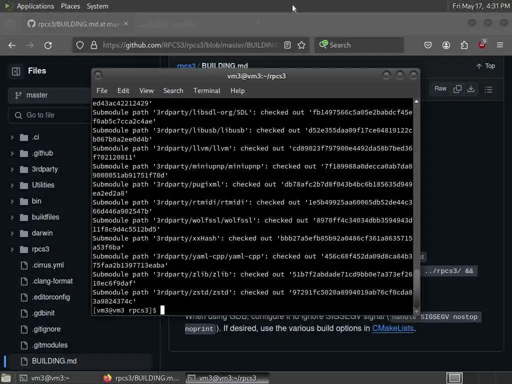Open the Firefox hamburger menu

coord(500,45)
